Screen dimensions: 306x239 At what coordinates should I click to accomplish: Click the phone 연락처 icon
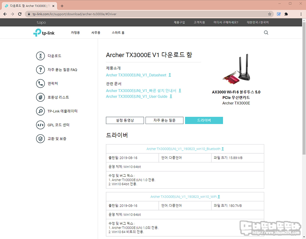click(40, 84)
